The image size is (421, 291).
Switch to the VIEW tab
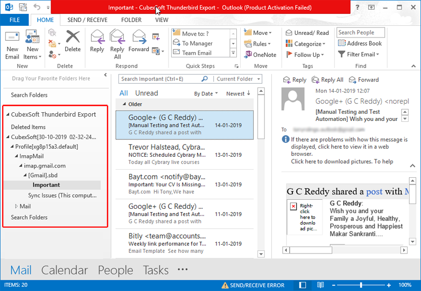(162, 20)
